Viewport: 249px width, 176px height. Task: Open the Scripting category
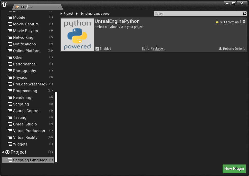coord(28,104)
